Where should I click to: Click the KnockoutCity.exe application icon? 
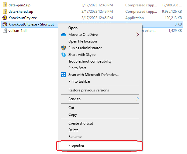[x=5, y=18]
